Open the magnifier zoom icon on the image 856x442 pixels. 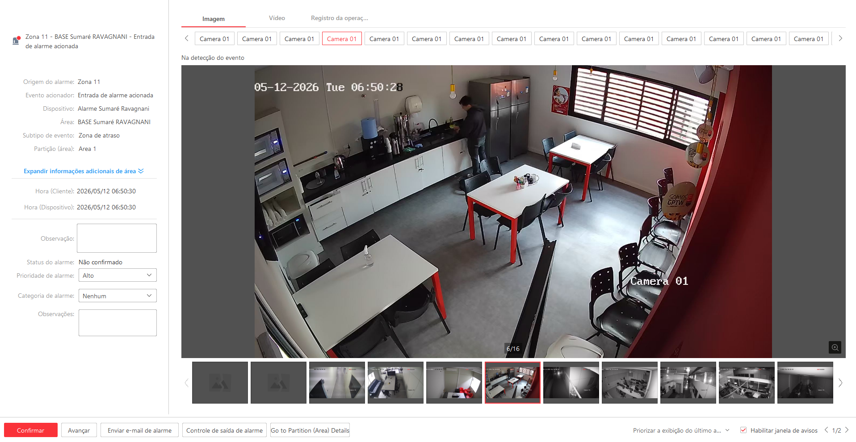point(835,347)
